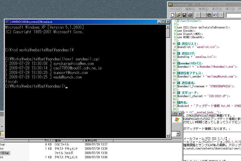Click the $sendmail_sender line in editor
241x161 pixels.
point(207,76)
